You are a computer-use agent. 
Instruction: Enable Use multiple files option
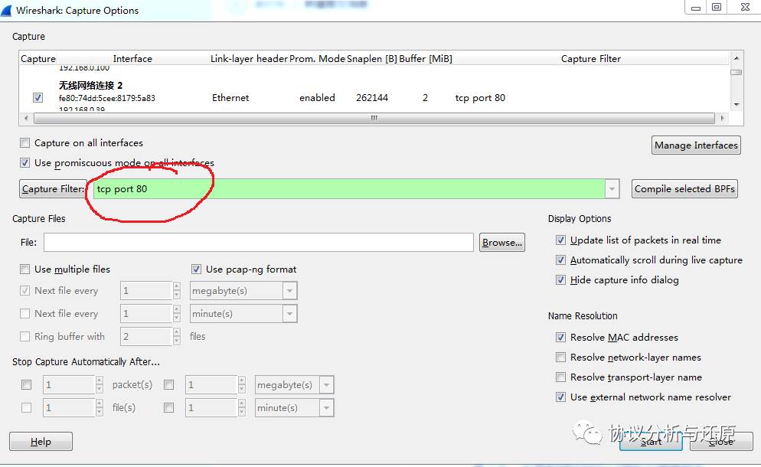pos(24,269)
